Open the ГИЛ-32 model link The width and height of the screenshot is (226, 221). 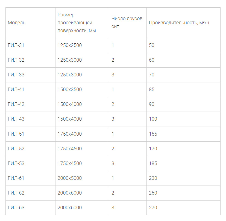click(16, 60)
